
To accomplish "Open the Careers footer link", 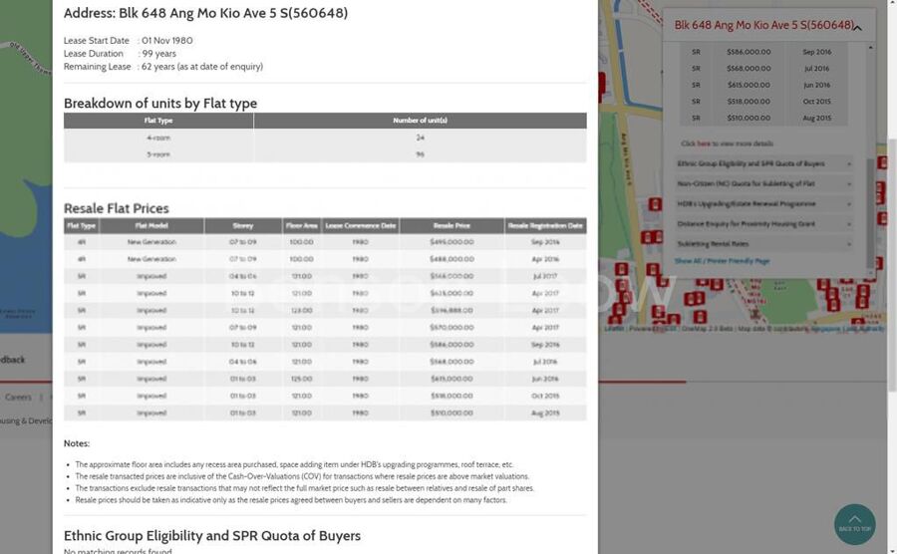I will (18, 397).
